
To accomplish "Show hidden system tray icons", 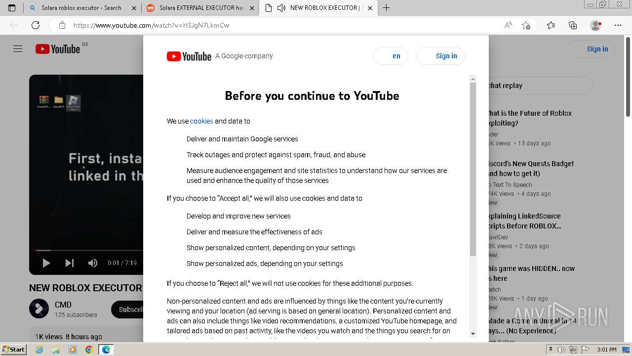I will point(551,350).
